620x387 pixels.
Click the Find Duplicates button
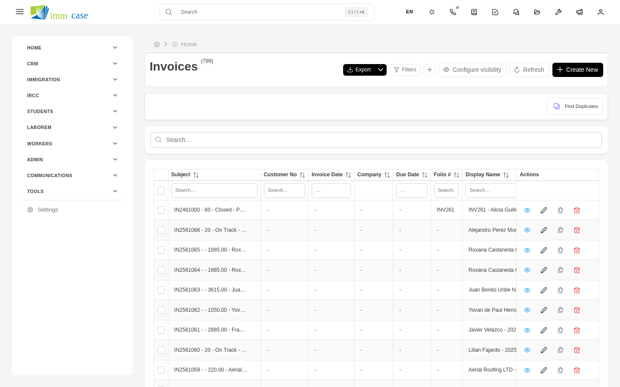575,106
